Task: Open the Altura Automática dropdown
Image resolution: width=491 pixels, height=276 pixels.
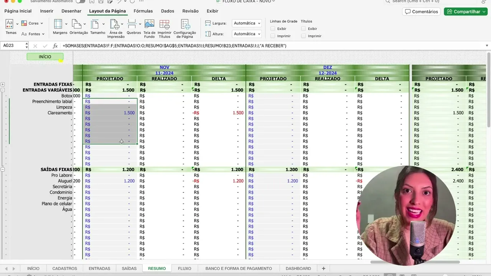Action: pyautogui.click(x=247, y=34)
